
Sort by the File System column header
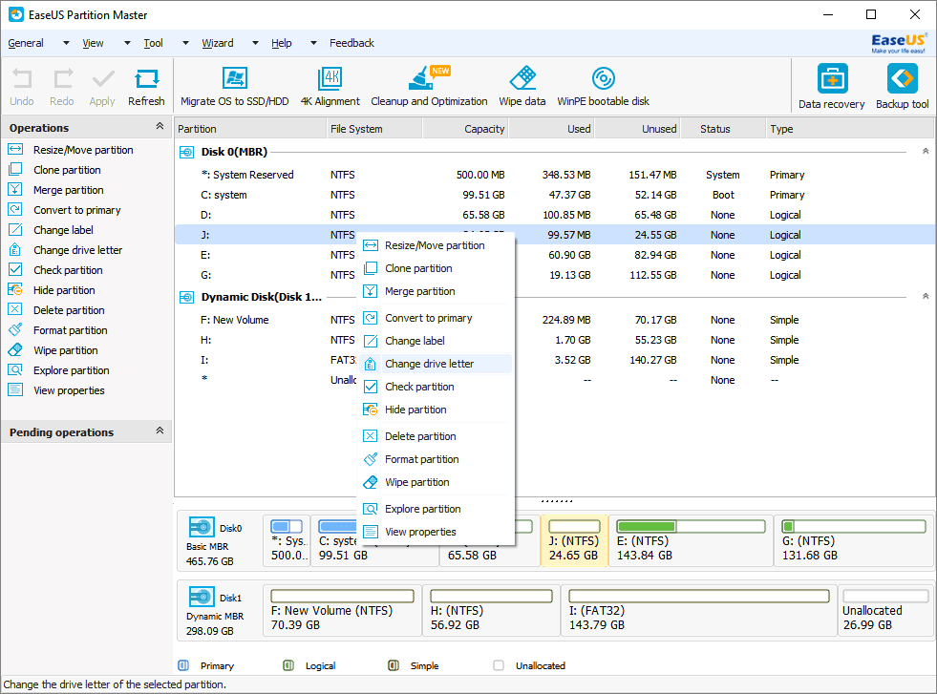374,129
